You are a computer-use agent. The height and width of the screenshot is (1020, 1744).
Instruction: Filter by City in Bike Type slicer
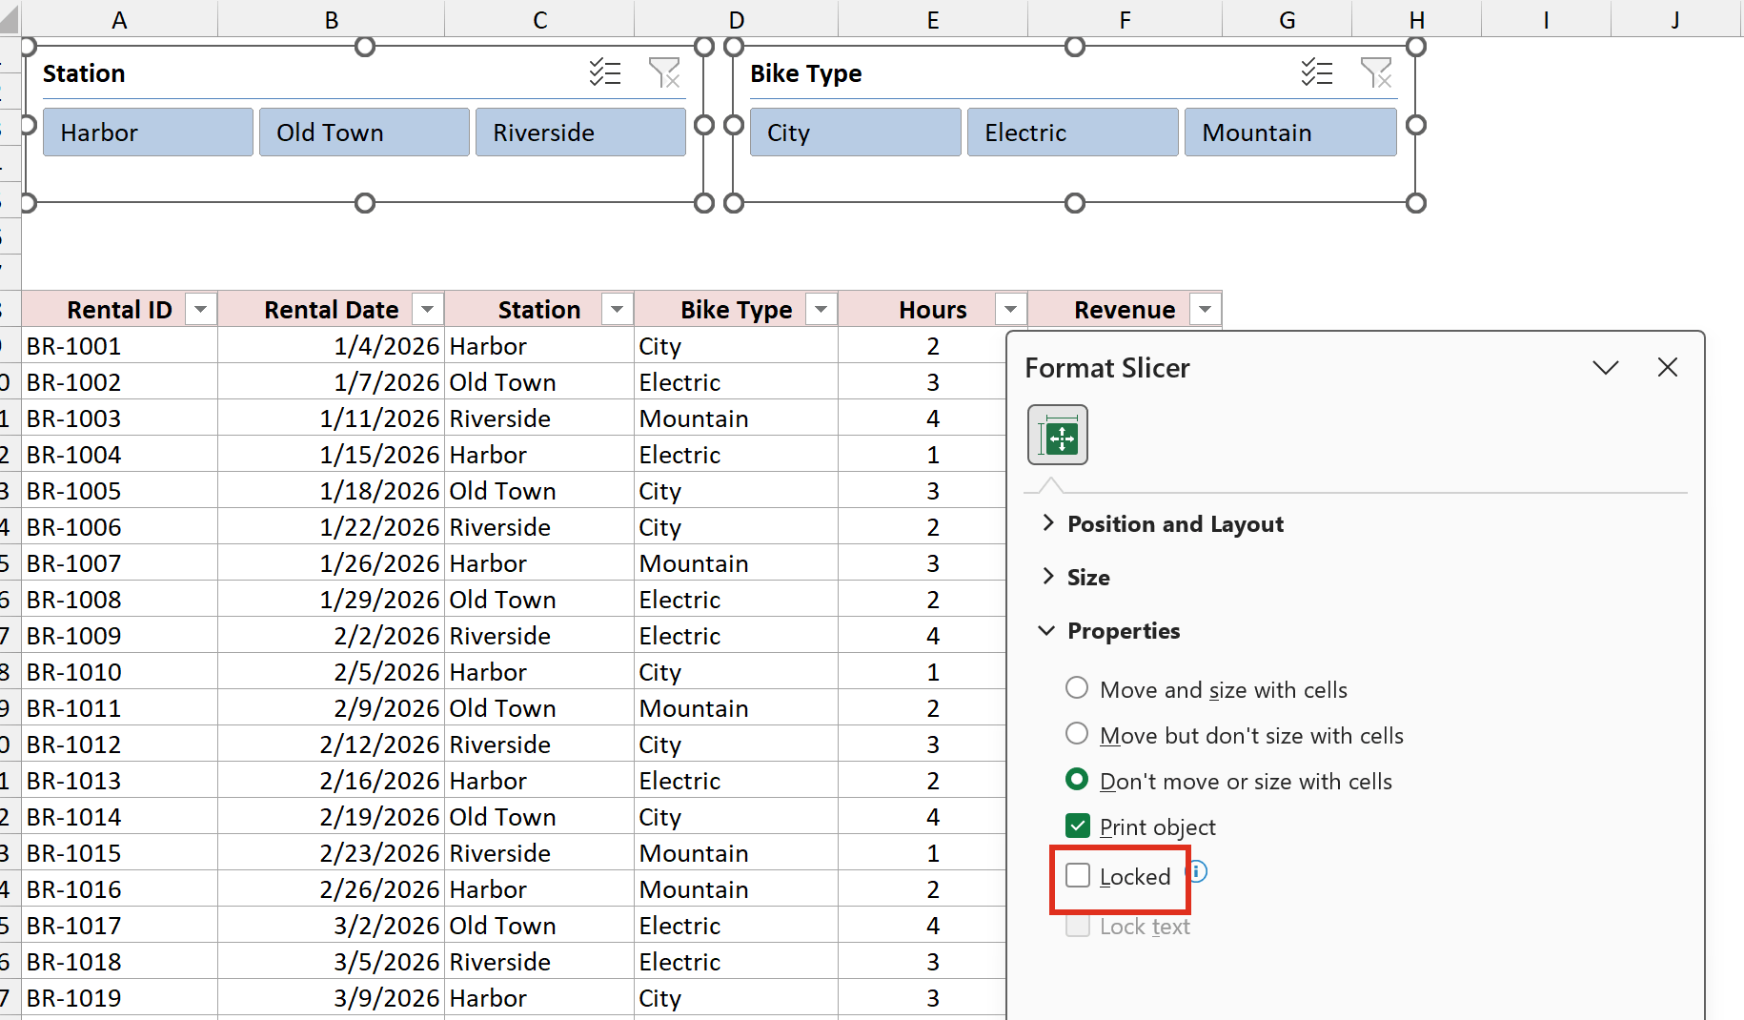pos(855,133)
